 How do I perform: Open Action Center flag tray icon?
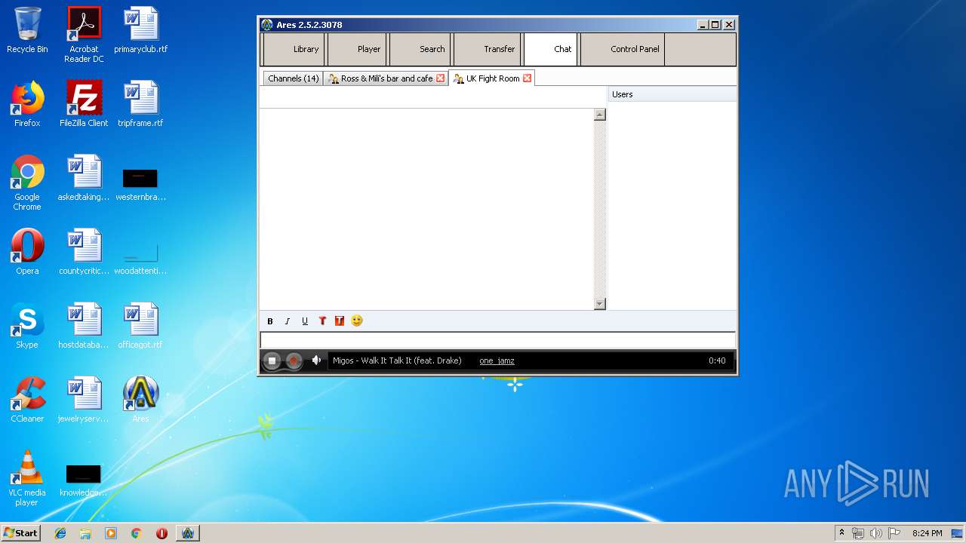click(894, 533)
